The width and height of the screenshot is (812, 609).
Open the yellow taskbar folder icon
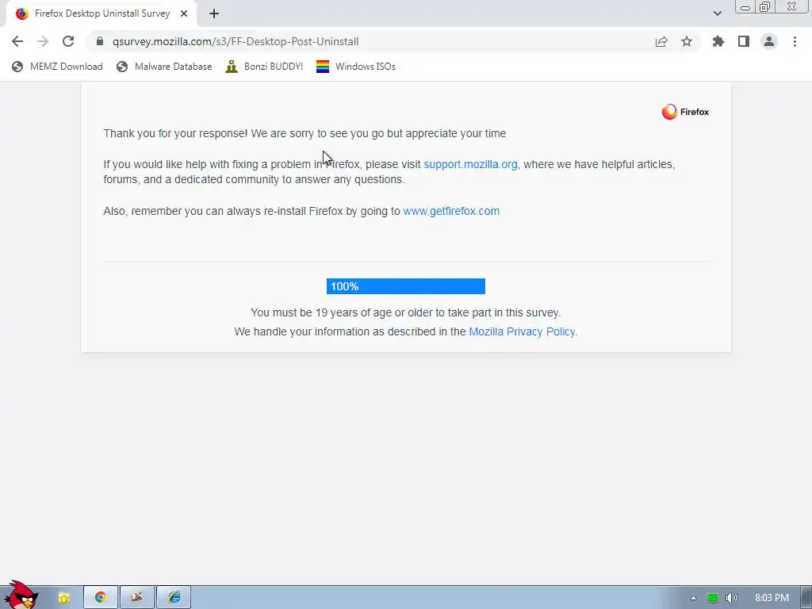(63, 598)
